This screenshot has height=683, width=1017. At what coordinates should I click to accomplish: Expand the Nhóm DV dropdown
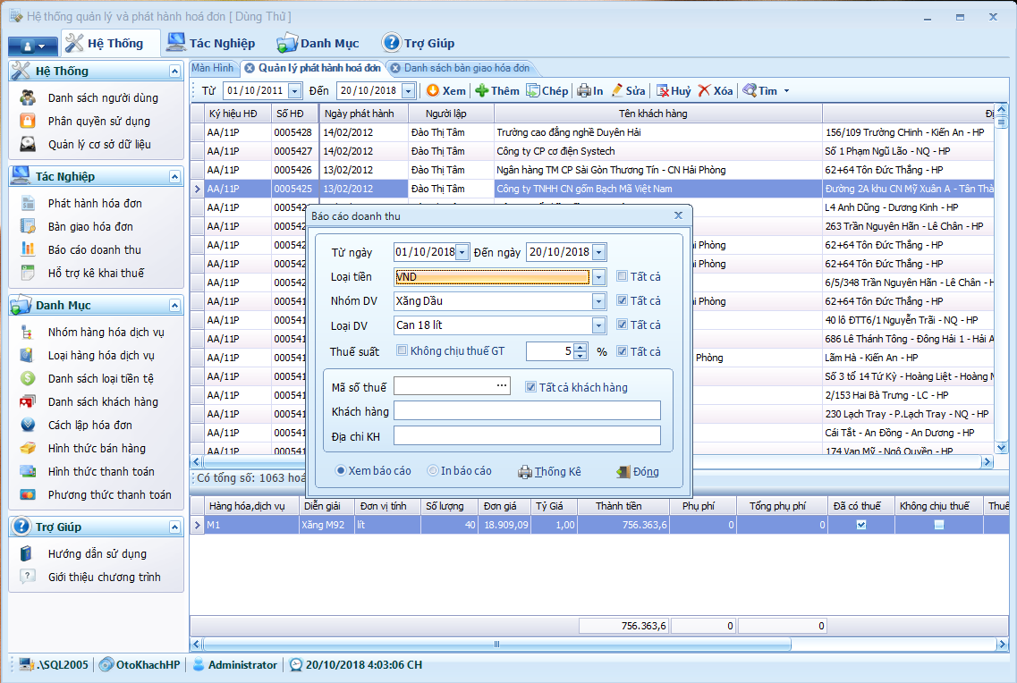tap(598, 301)
